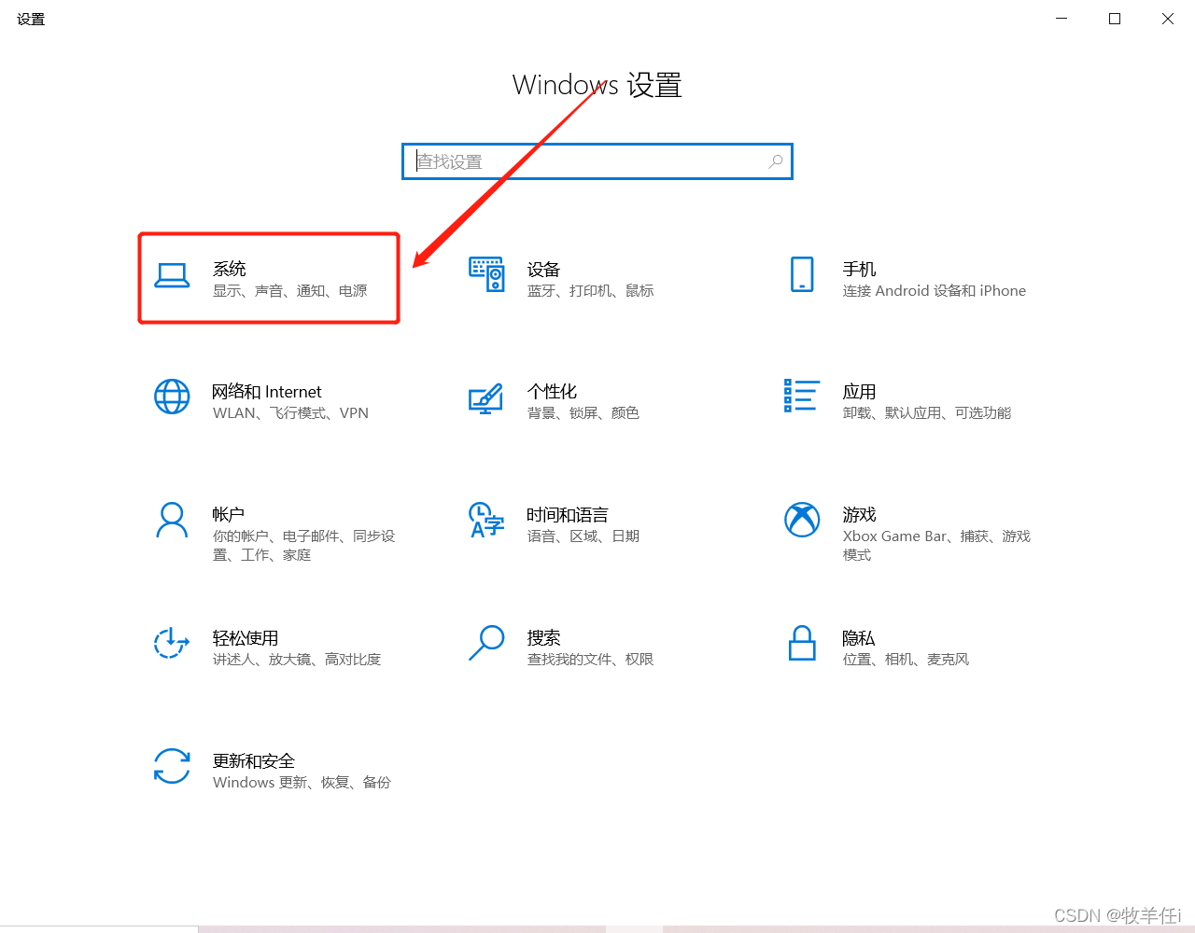Close the 设置 window

(1168, 19)
